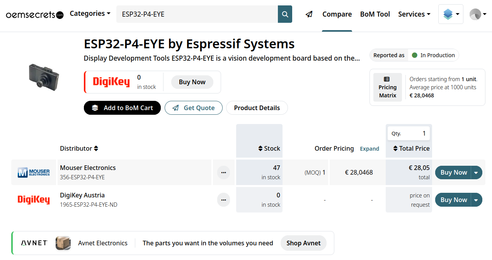
Task: Click the € 28,0468 unit price cell
Action: [x=359, y=172]
